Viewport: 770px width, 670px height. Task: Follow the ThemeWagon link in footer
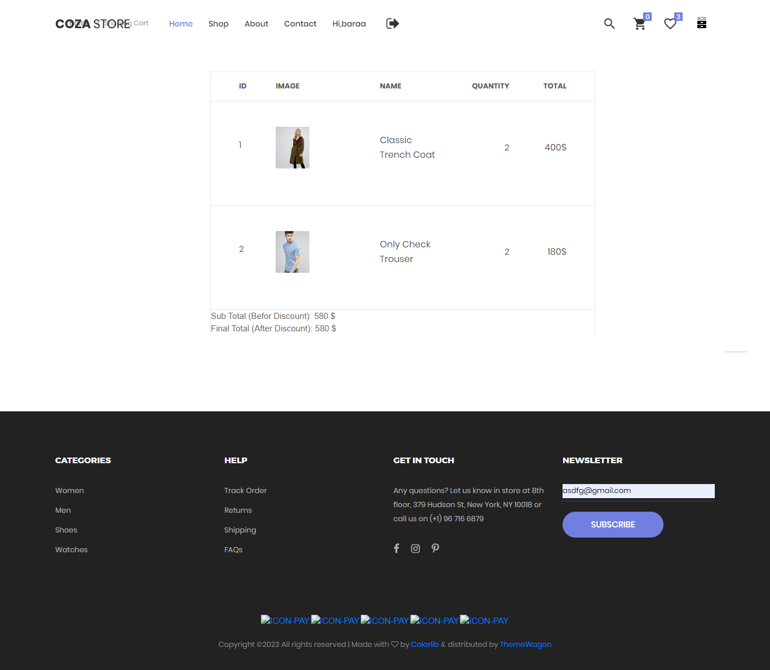pos(526,645)
